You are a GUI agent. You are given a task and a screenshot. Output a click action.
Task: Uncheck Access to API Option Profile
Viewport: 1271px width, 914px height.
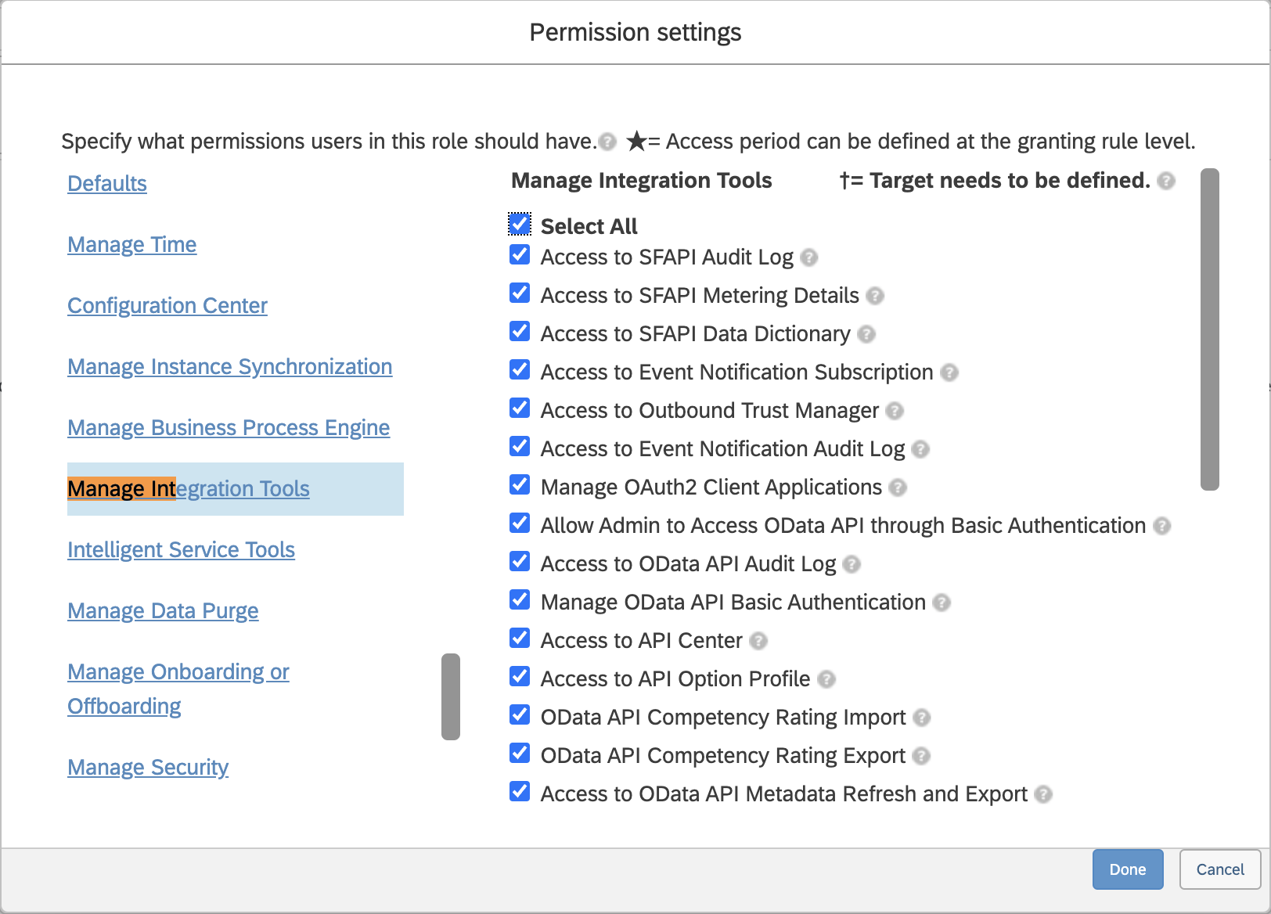520,677
